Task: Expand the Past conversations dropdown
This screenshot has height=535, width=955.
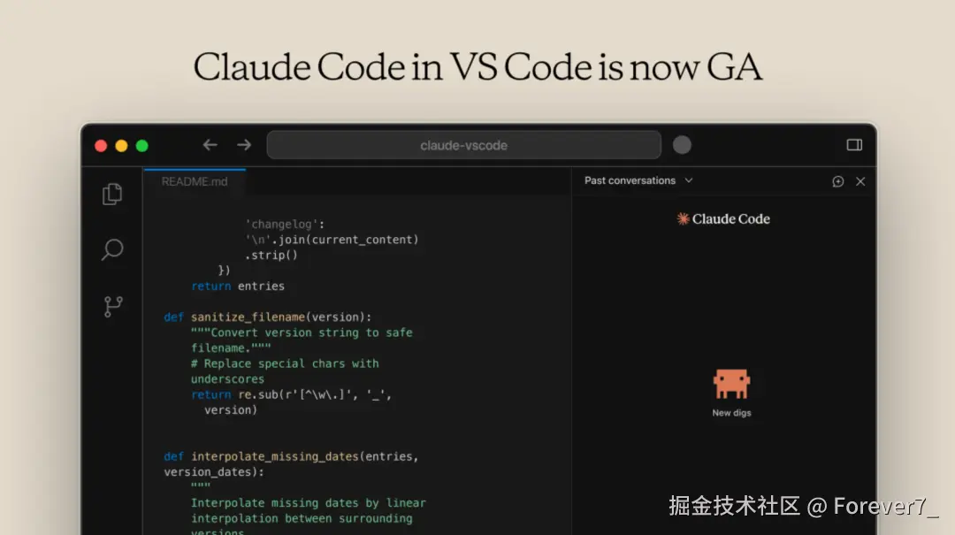Action: [638, 180]
